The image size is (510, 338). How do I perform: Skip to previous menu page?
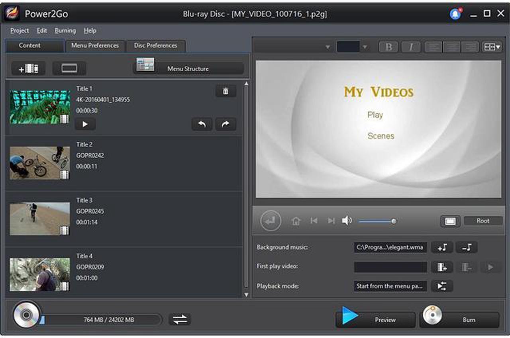pyautogui.click(x=314, y=221)
